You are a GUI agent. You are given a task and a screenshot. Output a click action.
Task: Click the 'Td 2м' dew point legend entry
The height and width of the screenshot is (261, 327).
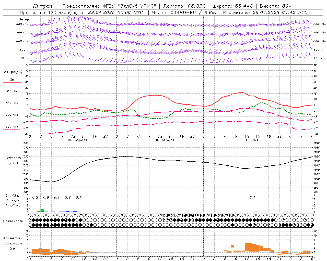coord(12,91)
